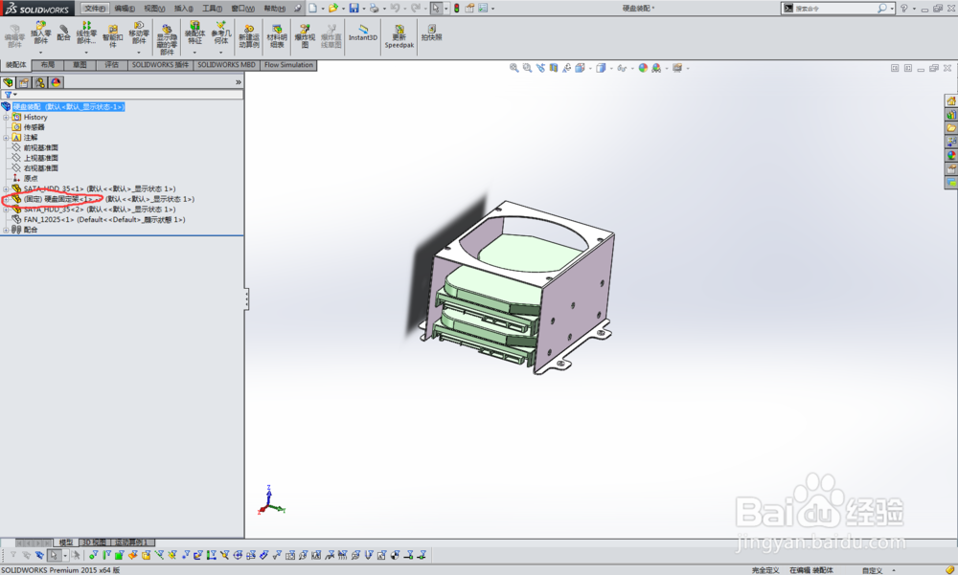
Task: Toggle Instant3D tool
Action: coord(363,33)
